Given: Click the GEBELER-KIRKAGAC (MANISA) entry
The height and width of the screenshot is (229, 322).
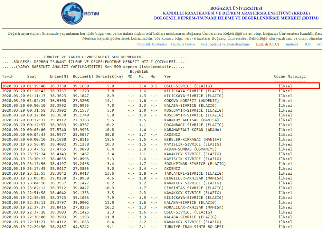Looking at the screenshot, I should click(193, 139).
